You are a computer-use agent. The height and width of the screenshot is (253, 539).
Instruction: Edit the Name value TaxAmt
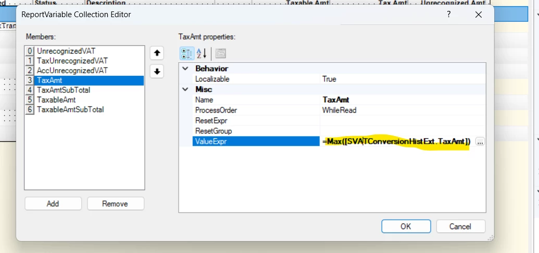click(336, 100)
